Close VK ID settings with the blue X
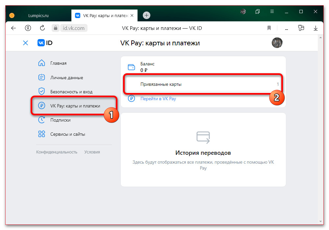This screenshot has width=329, height=230. click(x=25, y=43)
